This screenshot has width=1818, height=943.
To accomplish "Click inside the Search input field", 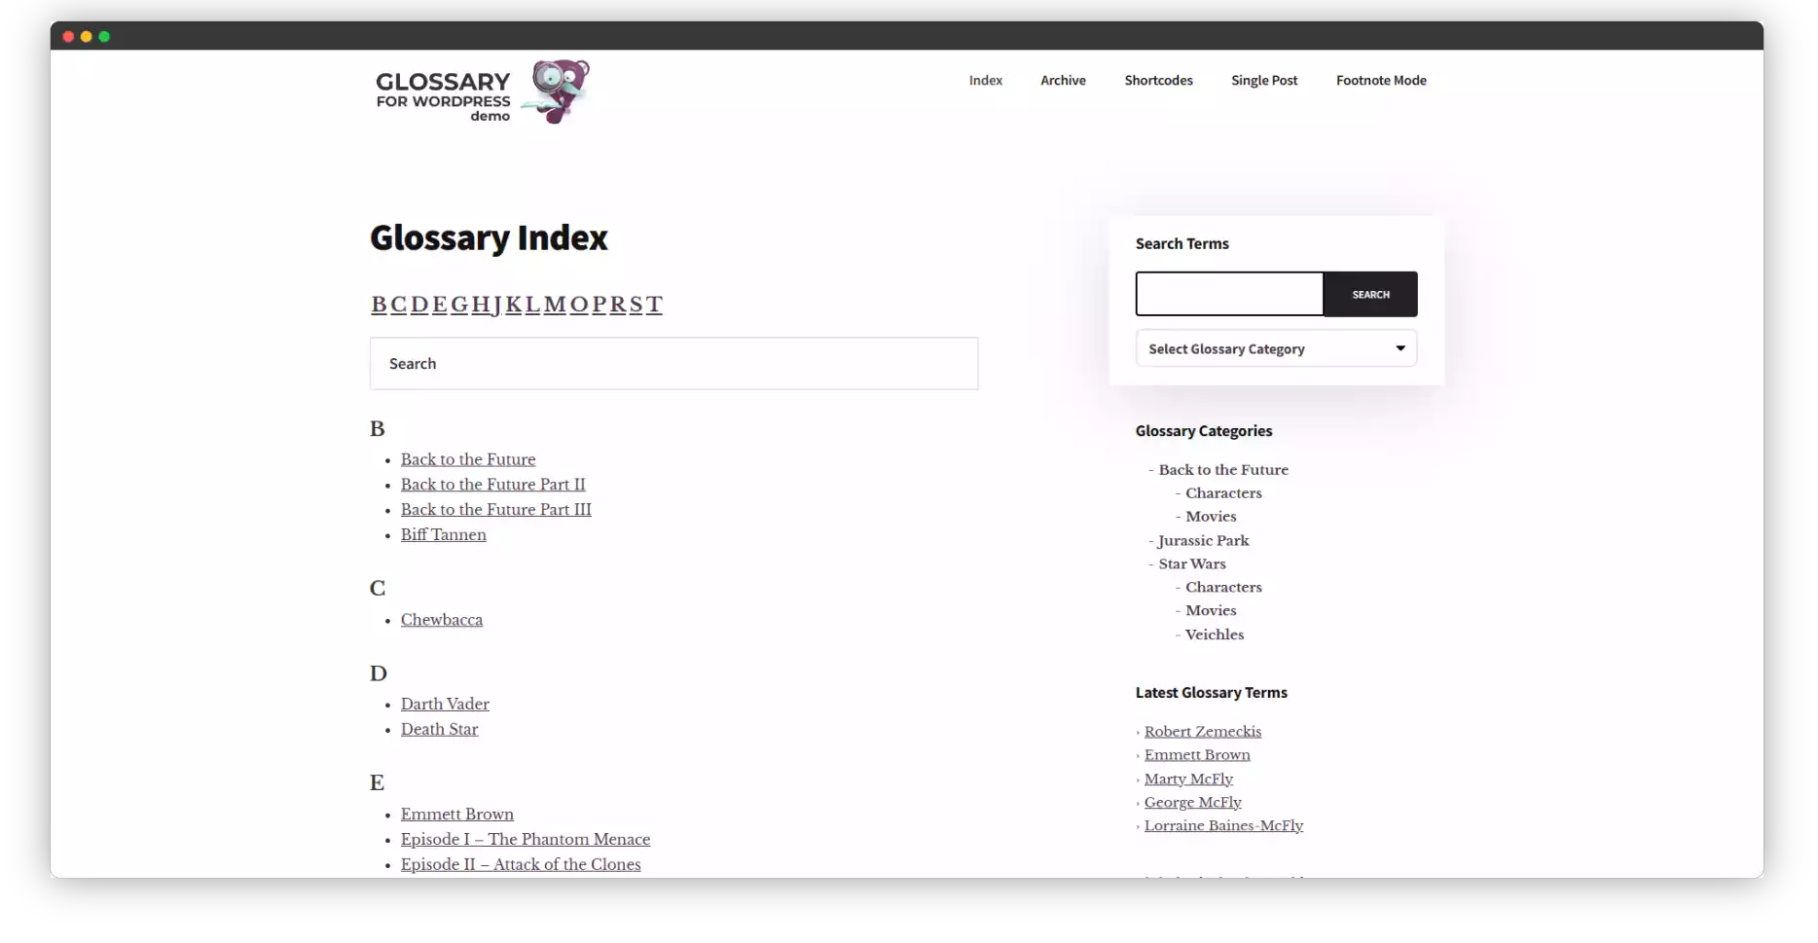I will click(673, 363).
